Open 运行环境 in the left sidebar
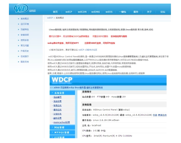This screenshot has height=143, width=181. click(25, 24)
